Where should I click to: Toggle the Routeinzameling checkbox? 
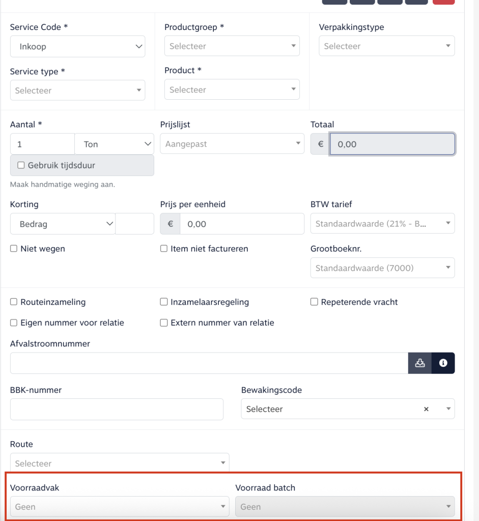pyautogui.click(x=14, y=302)
